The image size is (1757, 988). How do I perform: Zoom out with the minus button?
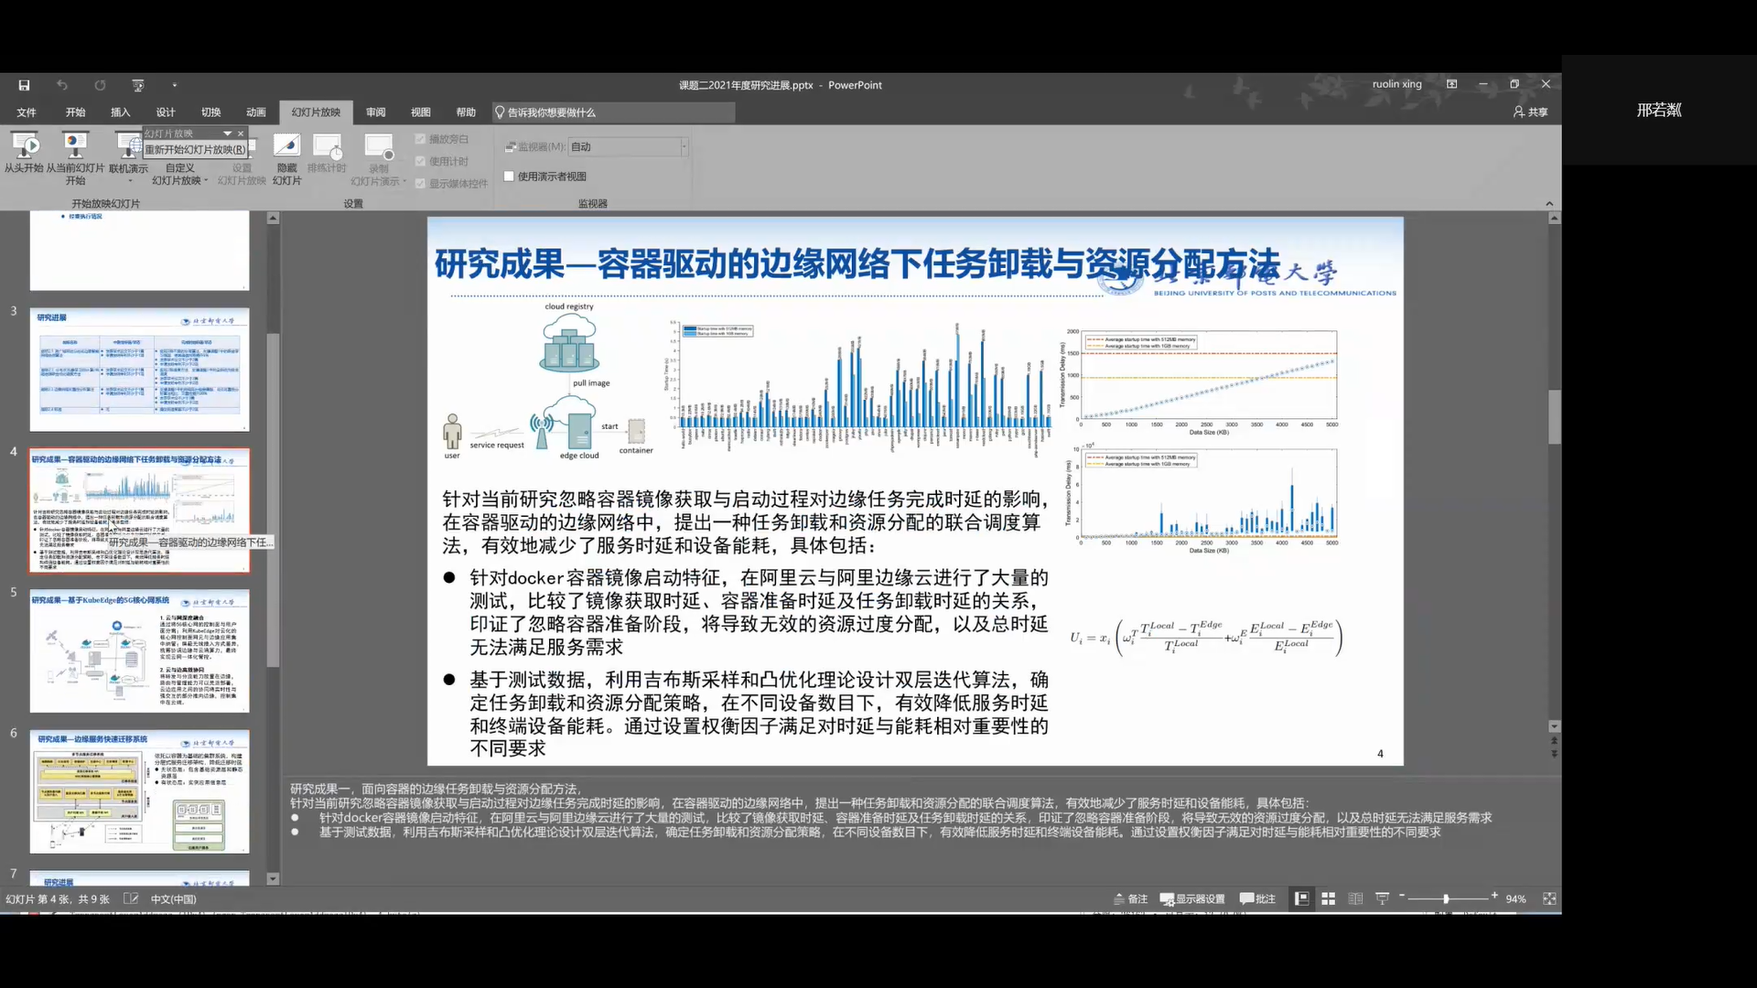1402,897
